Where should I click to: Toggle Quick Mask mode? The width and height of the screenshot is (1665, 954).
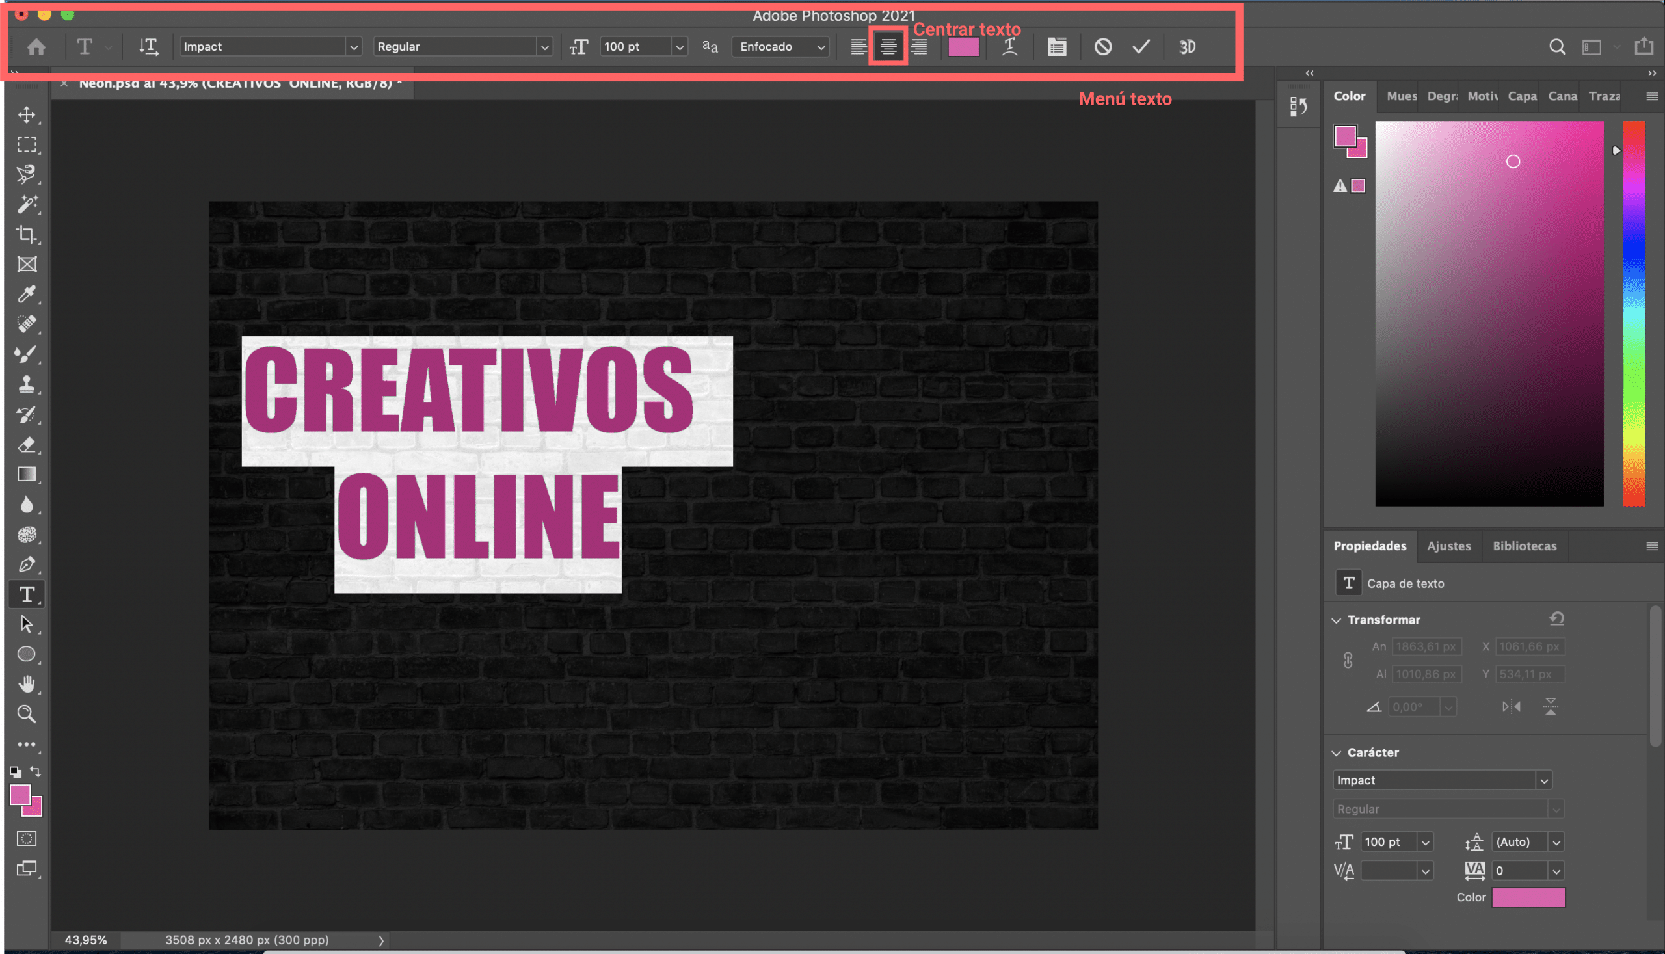point(27,839)
